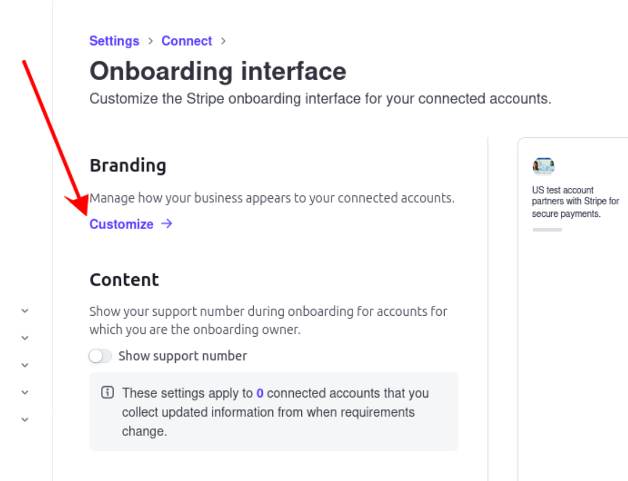Click the breadcrumb chevron after Settings
Screen dimensions: 628x481
tap(150, 41)
